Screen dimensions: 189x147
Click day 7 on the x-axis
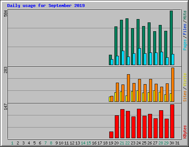(x=45, y=143)
